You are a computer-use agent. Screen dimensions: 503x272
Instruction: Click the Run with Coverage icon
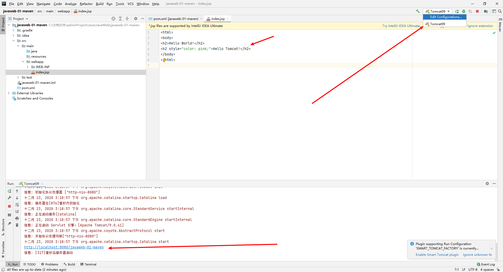(x=471, y=11)
